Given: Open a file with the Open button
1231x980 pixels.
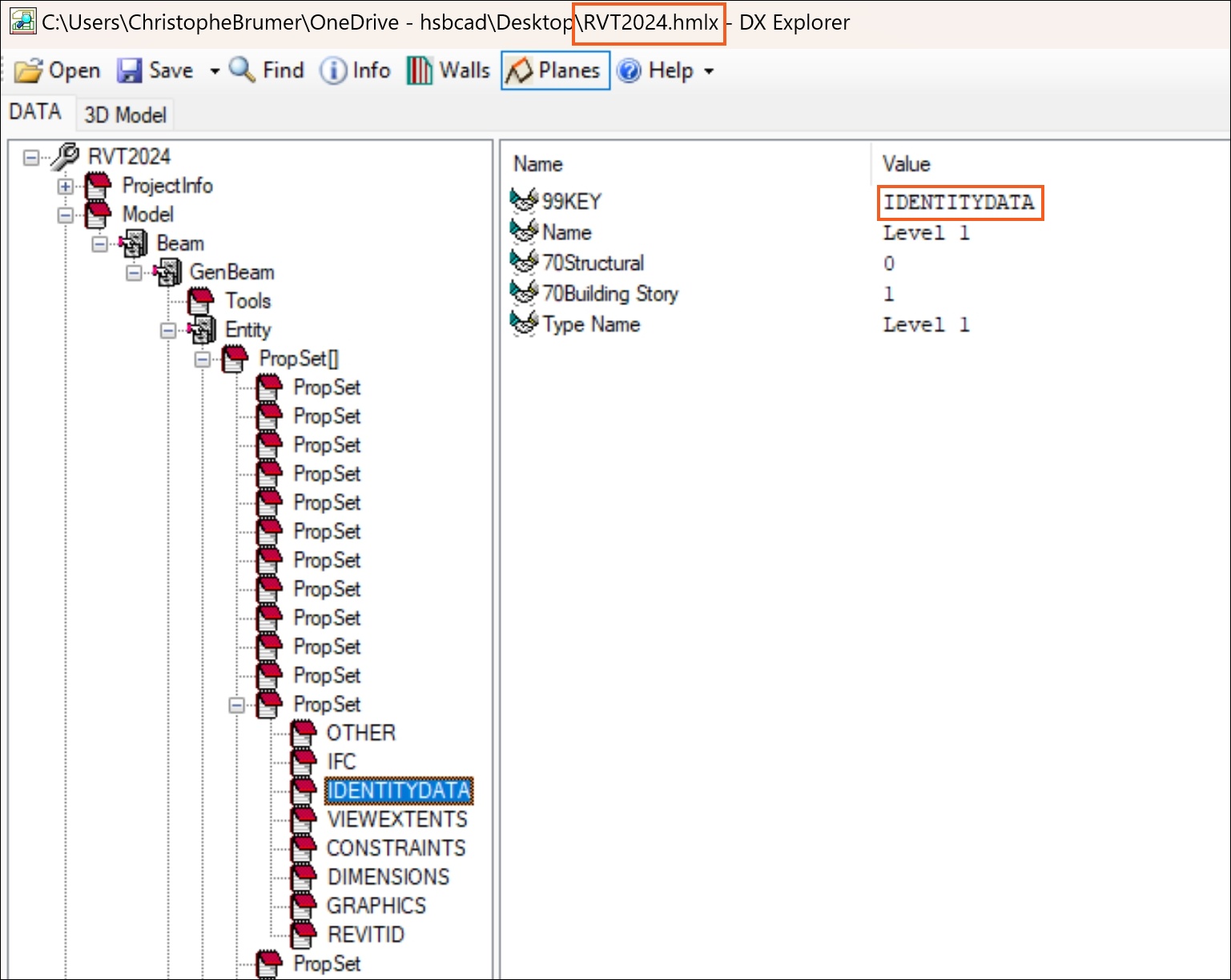Looking at the screenshot, I should click(57, 70).
